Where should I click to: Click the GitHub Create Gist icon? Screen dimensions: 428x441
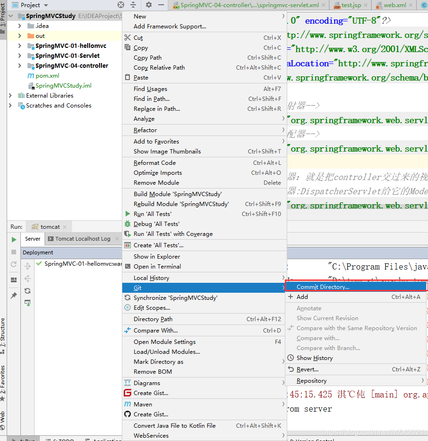click(x=127, y=414)
